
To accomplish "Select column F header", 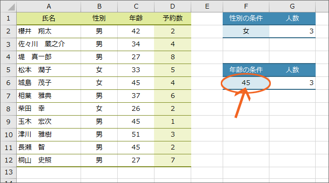I will pyautogui.click(x=246, y=6).
